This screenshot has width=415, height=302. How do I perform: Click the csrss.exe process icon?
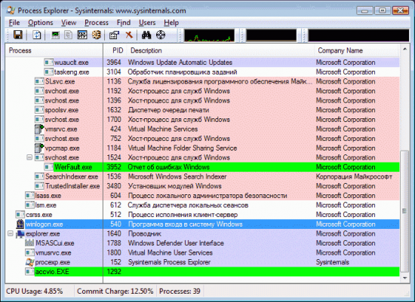(20, 215)
